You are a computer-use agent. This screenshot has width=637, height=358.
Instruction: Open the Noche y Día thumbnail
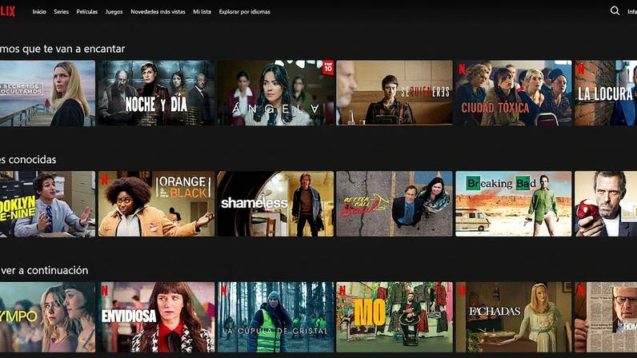156,93
